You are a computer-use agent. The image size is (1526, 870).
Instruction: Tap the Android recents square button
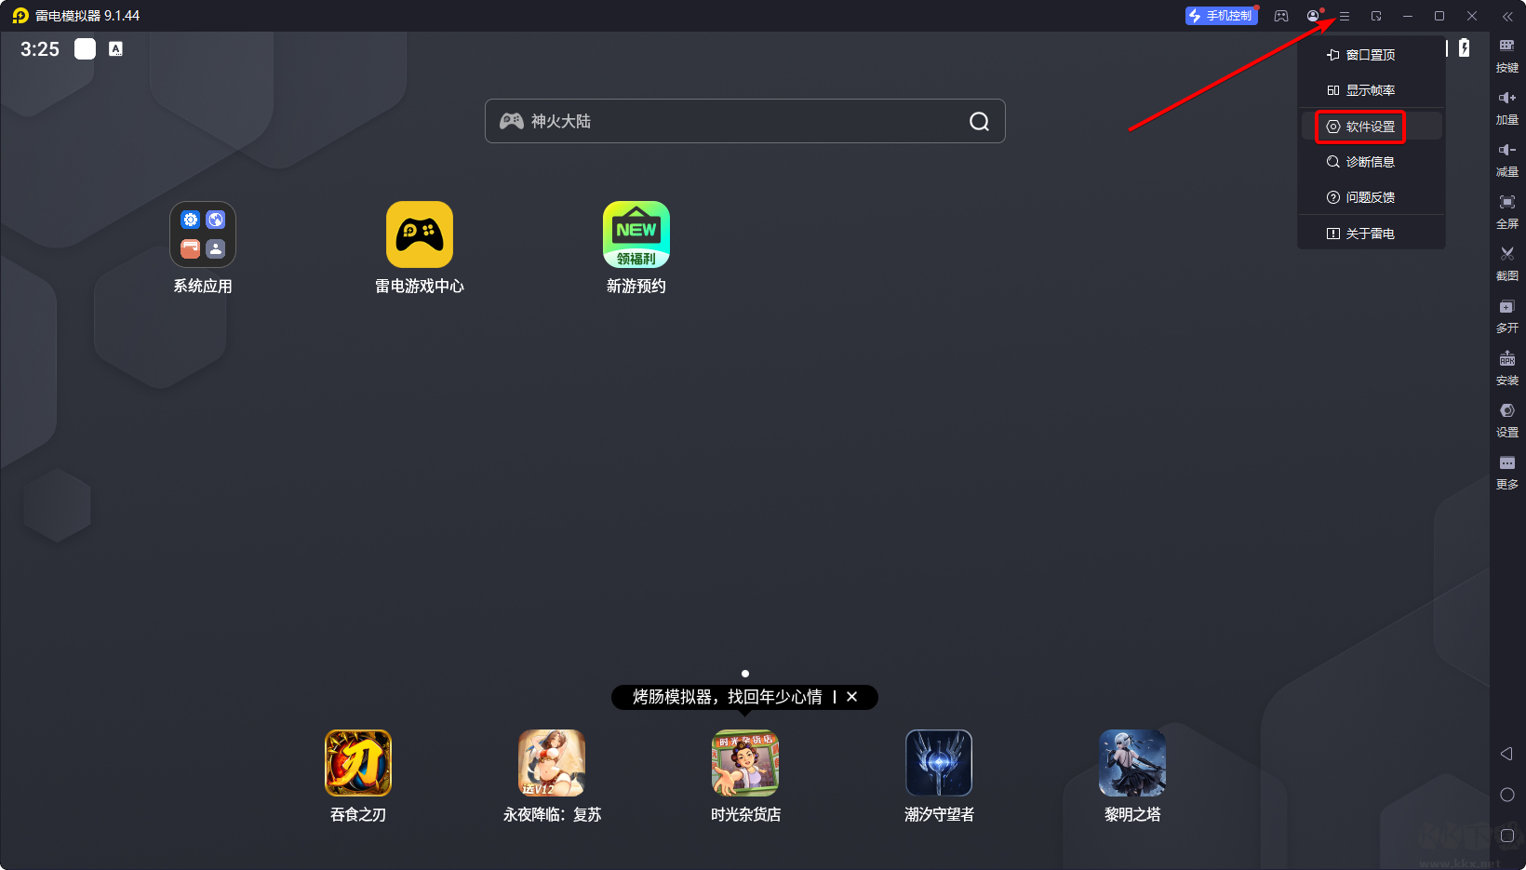[x=1507, y=836]
